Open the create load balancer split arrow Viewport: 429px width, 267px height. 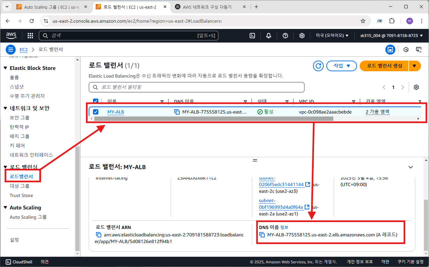click(414, 66)
